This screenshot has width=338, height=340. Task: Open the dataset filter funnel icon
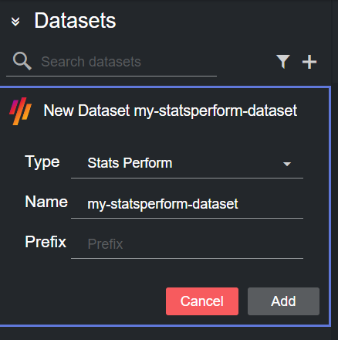283,62
